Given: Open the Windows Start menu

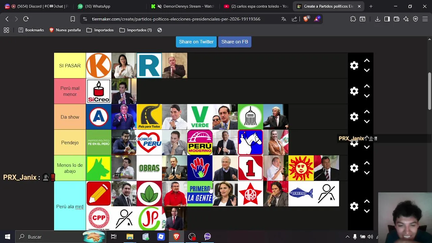Looking at the screenshot, I should click(7, 237).
